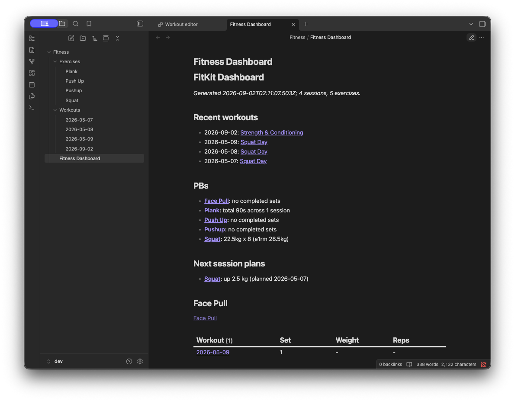Toggle the left sidebar panel icon
The height and width of the screenshot is (401, 515).
tap(140, 24)
